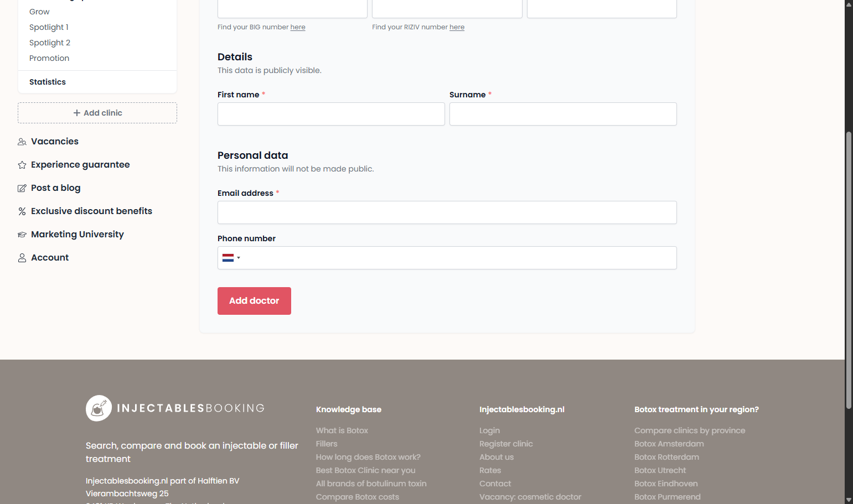Click the Register clinic footer link
This screenshot has height=504, width=853.
click(506, 444)
